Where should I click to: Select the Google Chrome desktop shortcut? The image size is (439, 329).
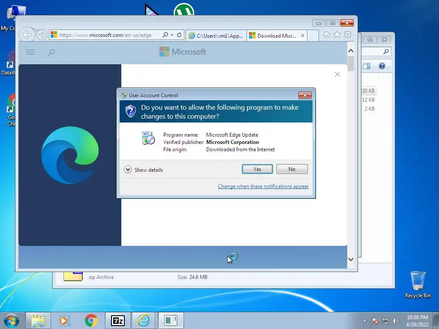[10, 110]
